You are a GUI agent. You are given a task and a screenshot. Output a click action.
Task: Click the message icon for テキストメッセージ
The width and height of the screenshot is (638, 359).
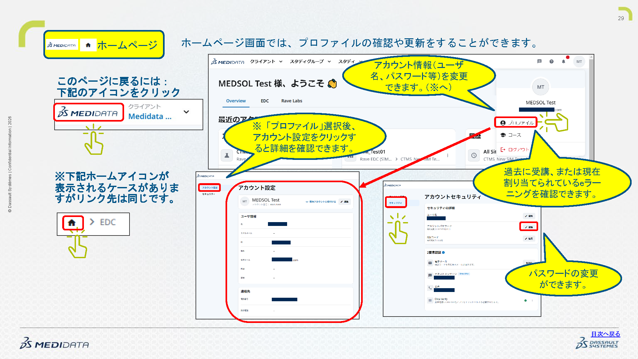pyautogui.click(x=430, y=275)
